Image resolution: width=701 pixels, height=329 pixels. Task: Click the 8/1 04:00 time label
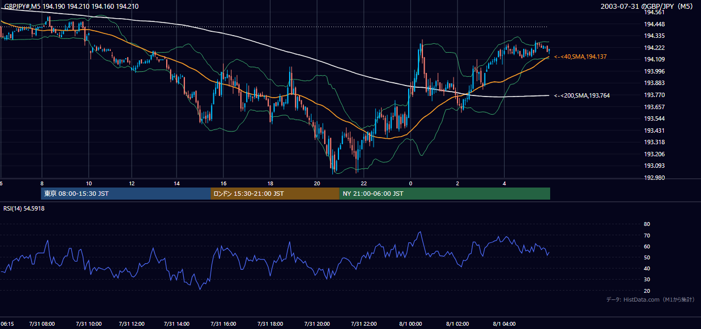click(x=505, y=324)
